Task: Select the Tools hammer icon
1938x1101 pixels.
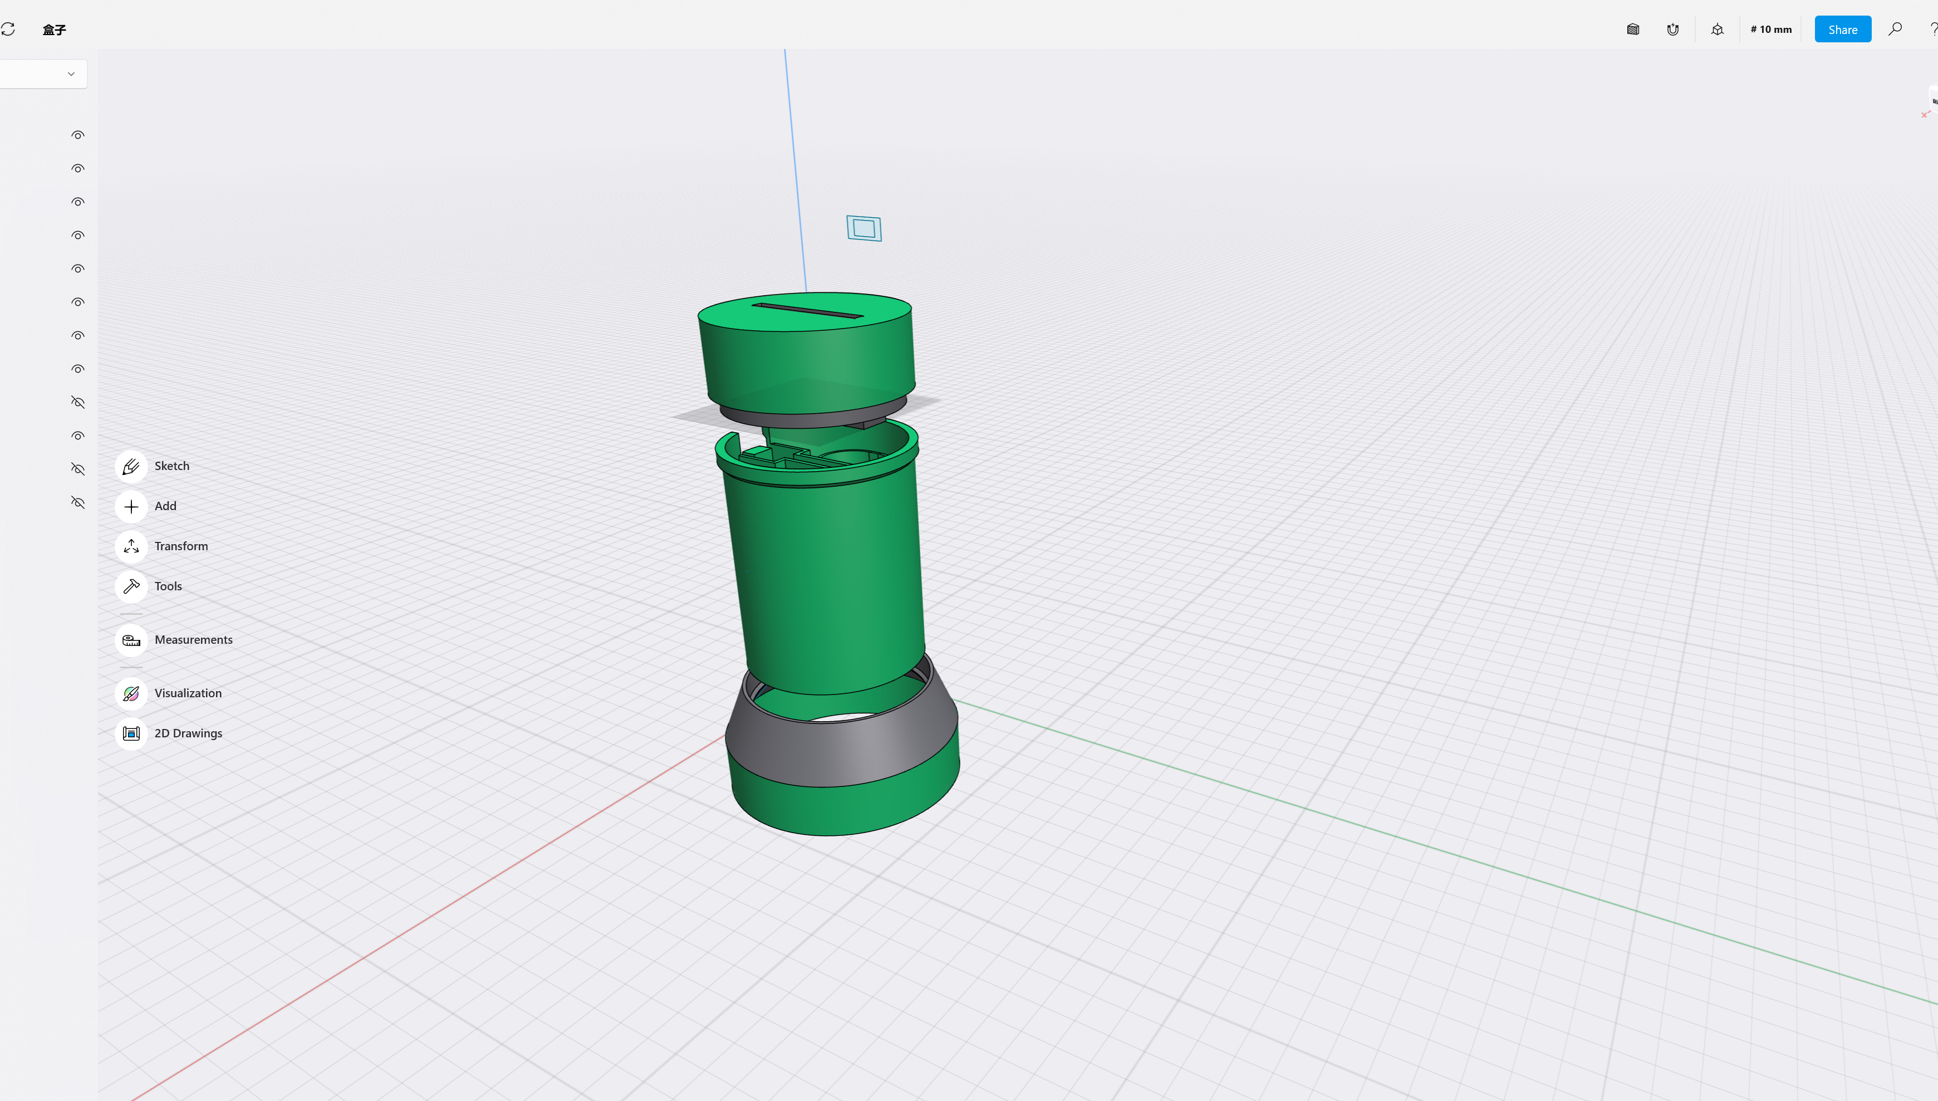Action: coord(131,586)
